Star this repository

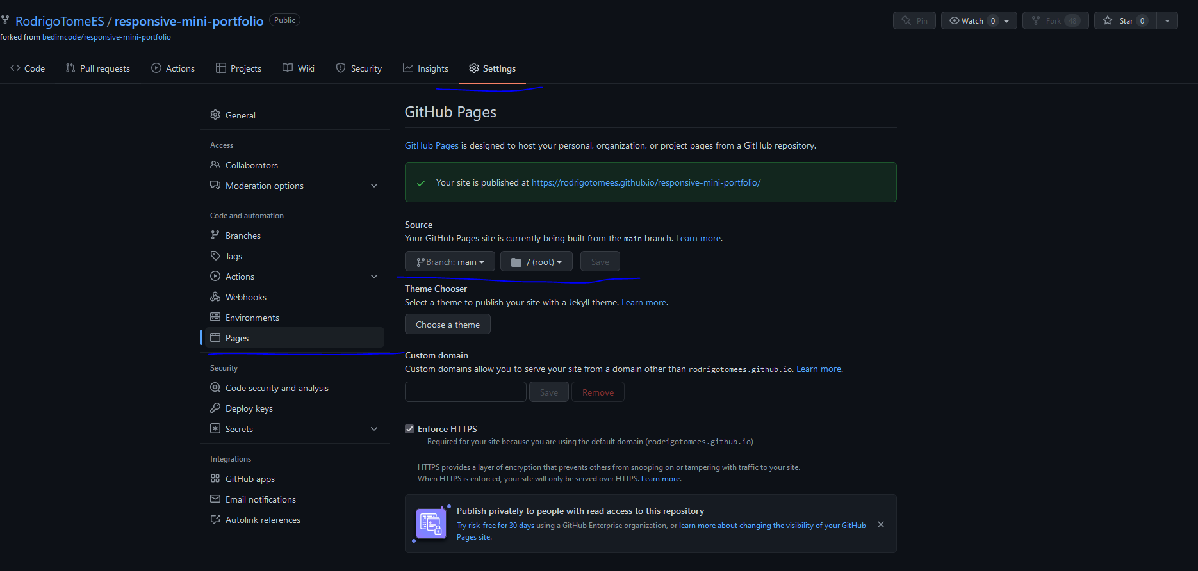point(1125,20)
